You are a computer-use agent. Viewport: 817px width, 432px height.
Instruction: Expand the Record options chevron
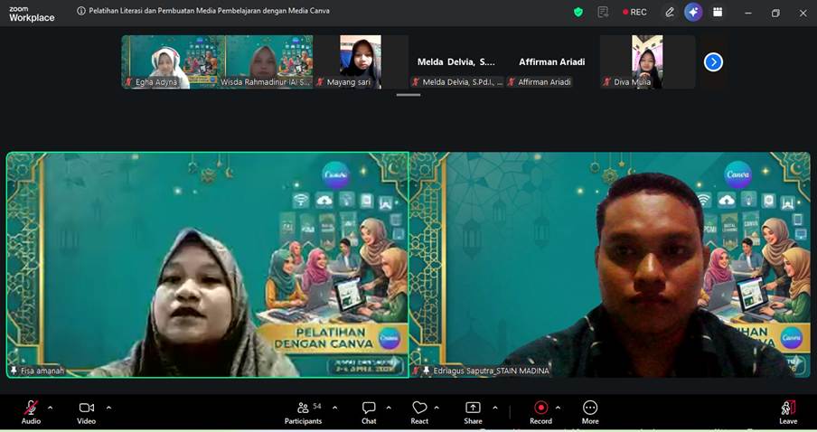(x=558, y=408)
